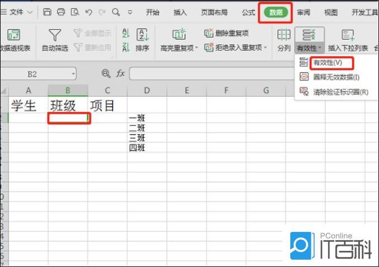This screenshot has width=379, height=267.
Task: Switch to the 审阅 tab
Action: 303,12
